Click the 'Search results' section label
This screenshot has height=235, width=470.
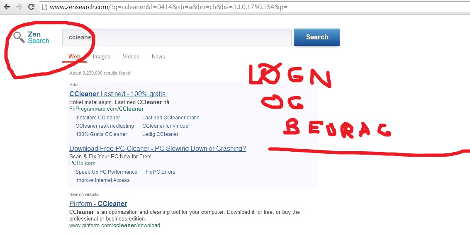pyautogui.click(x=84, y=194)
